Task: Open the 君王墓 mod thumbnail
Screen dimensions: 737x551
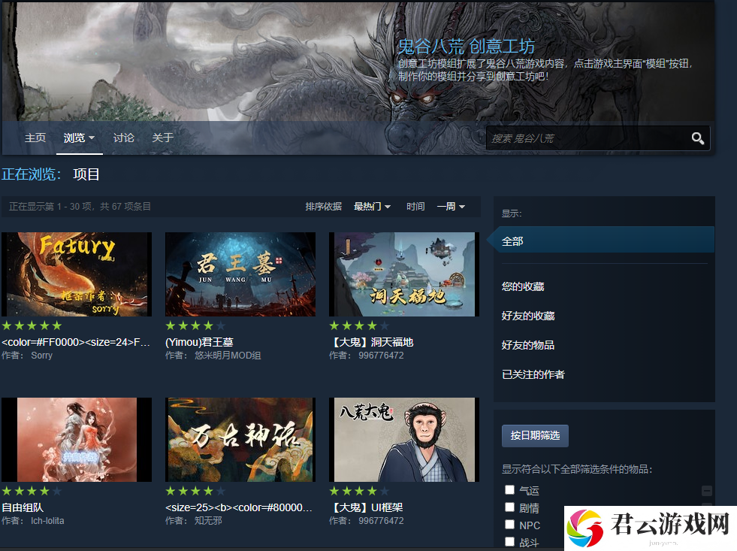Action: (240, 274)
